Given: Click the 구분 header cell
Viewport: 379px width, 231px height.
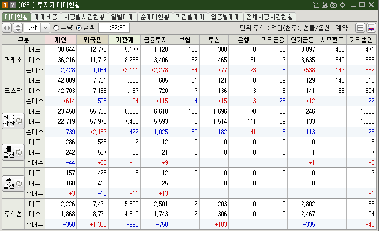Looking at the screenshot, I should (x=24, y=40).
